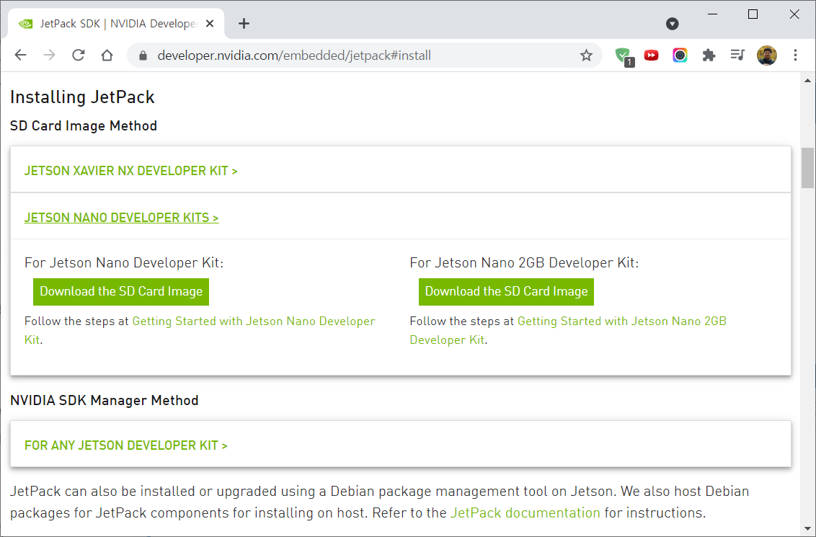Collapse Jetson Nano Developer Kits section
The width and height of the screenshot is (816, 537).
pyautogui.click(x=121, y=218)
